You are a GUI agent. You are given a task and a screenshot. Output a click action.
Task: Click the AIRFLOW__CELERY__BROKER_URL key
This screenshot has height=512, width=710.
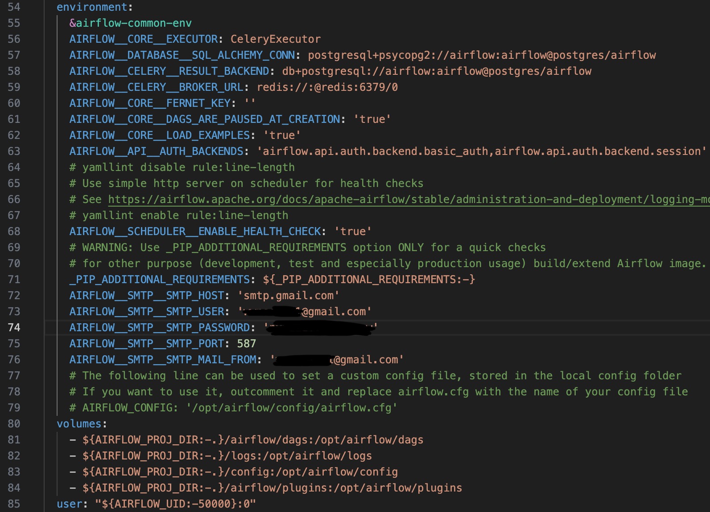click(x=157, y=87)
